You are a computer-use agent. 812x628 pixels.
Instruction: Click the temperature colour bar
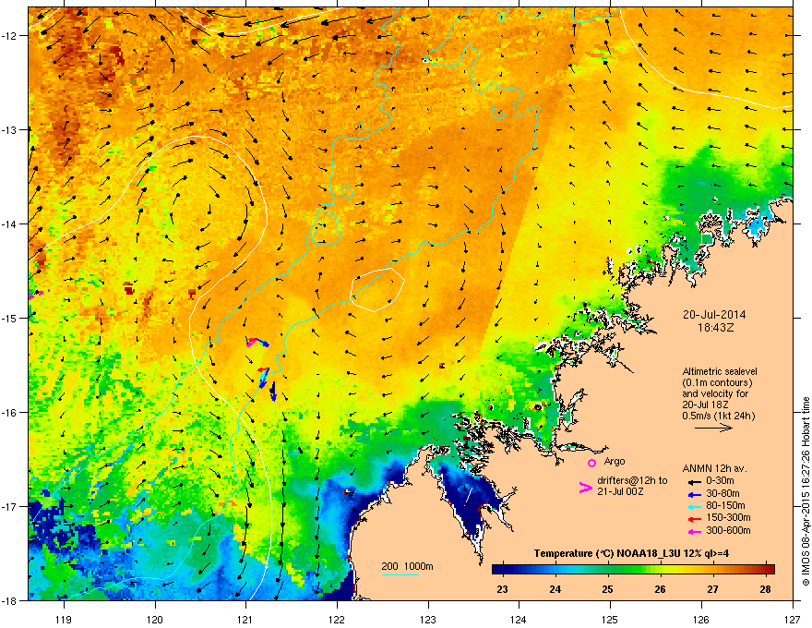point(633,569)
